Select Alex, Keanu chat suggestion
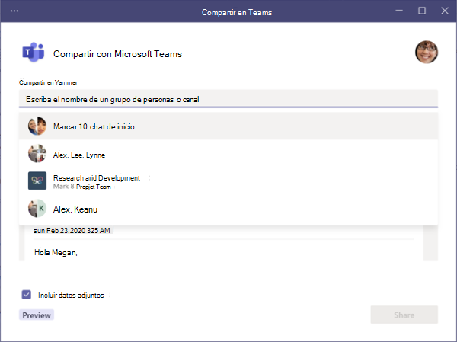This screenshot has width=457, height=342. click(x=228, y=209)
